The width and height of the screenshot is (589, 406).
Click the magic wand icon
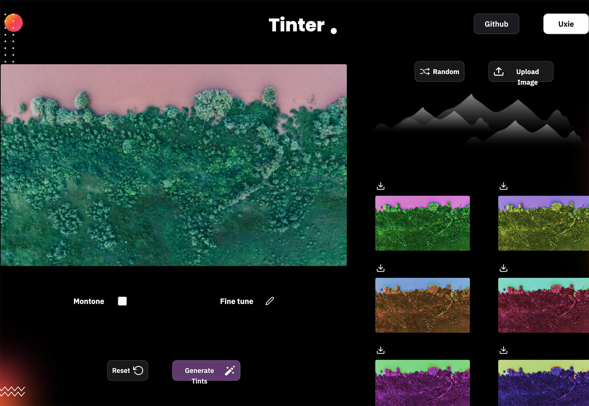coord(230,370)
